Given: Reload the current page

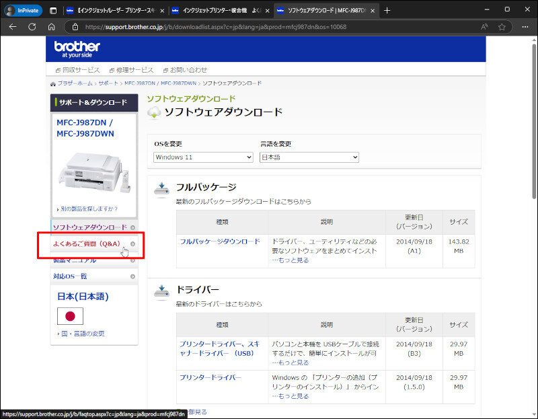Looking at the screenshot, I should [32, 27].
